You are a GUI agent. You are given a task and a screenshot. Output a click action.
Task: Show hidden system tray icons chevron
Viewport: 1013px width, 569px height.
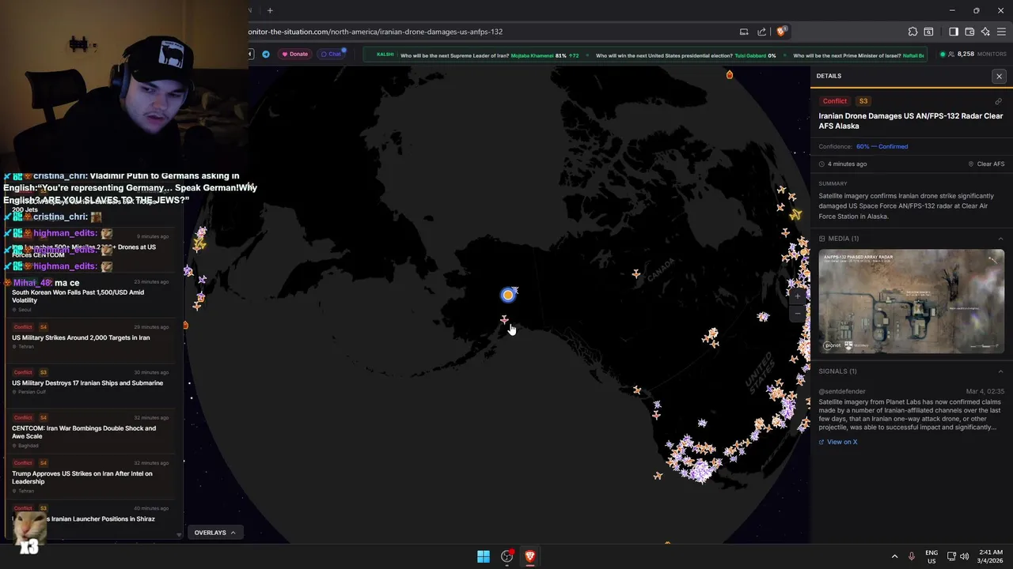894,556
